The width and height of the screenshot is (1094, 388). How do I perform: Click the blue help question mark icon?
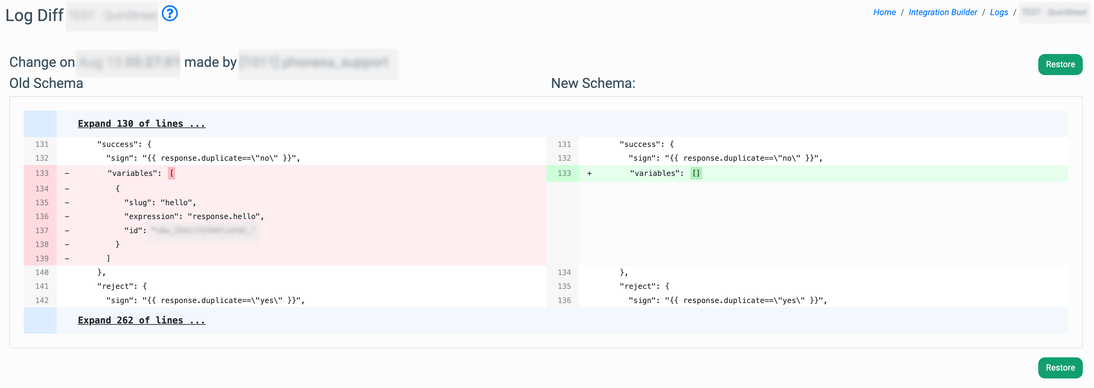click(169, 14)
